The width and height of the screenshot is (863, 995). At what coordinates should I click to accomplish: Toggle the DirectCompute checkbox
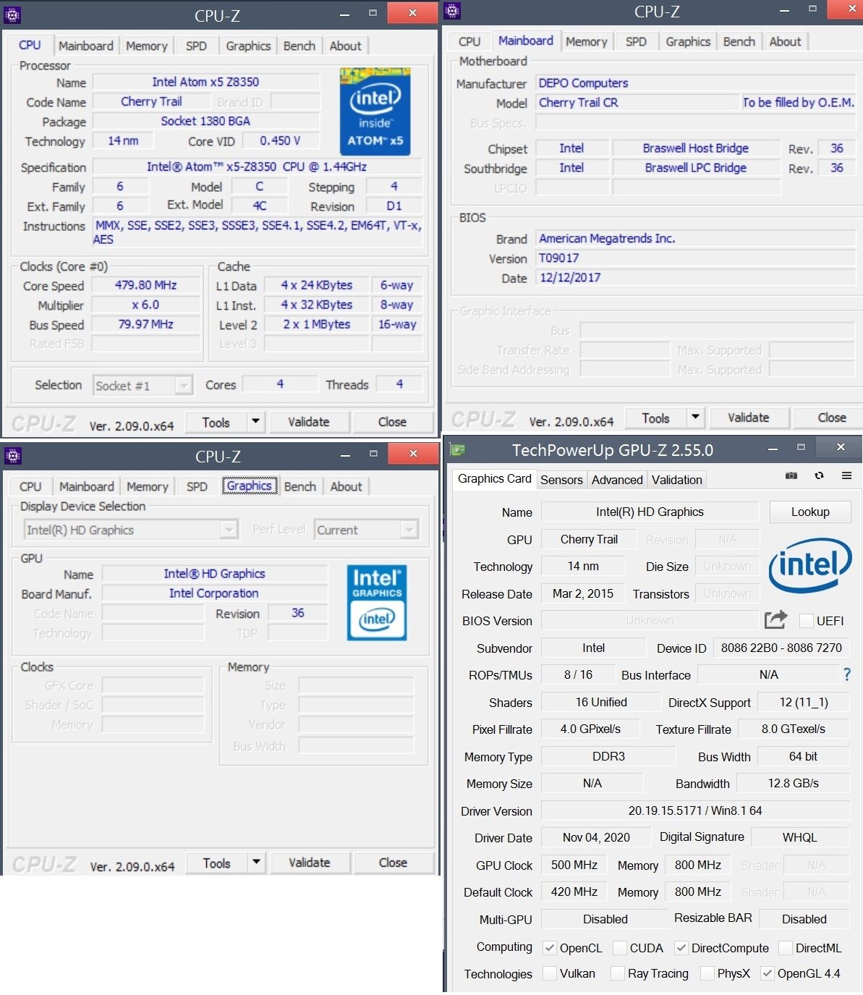(x=681, y=948)
